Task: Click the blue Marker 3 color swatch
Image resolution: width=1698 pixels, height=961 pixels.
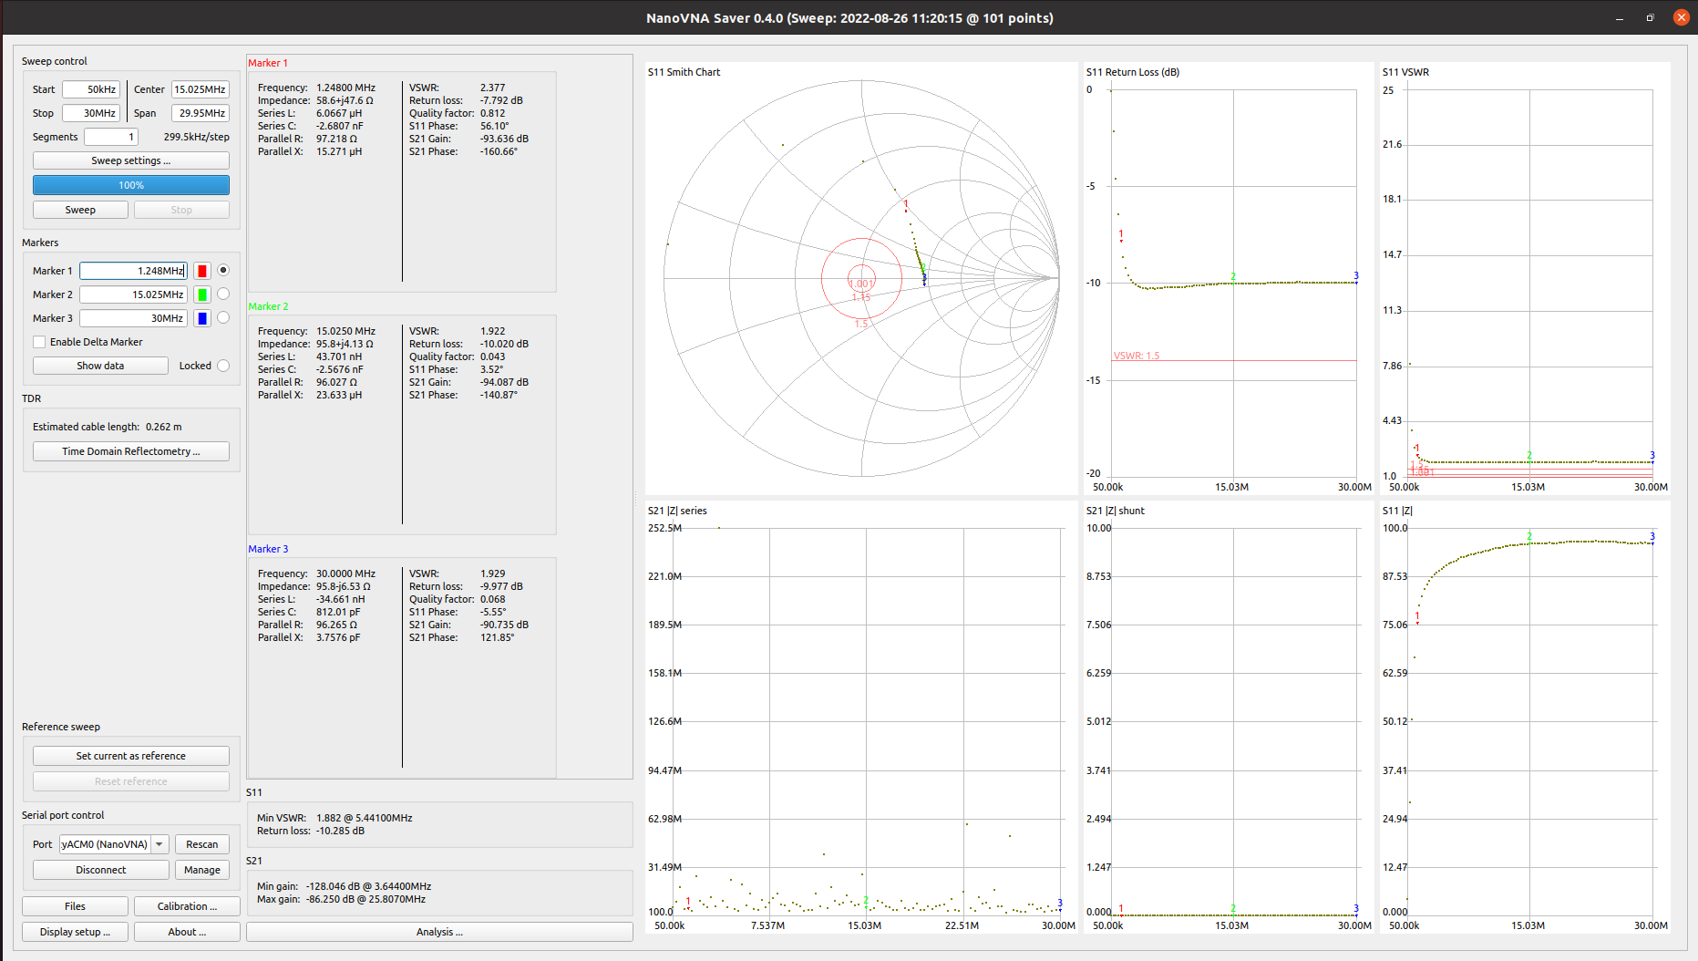Action: (x=202, y=318)
